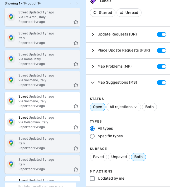Expand Place Update Requests (PUR) section

point(93,50)
